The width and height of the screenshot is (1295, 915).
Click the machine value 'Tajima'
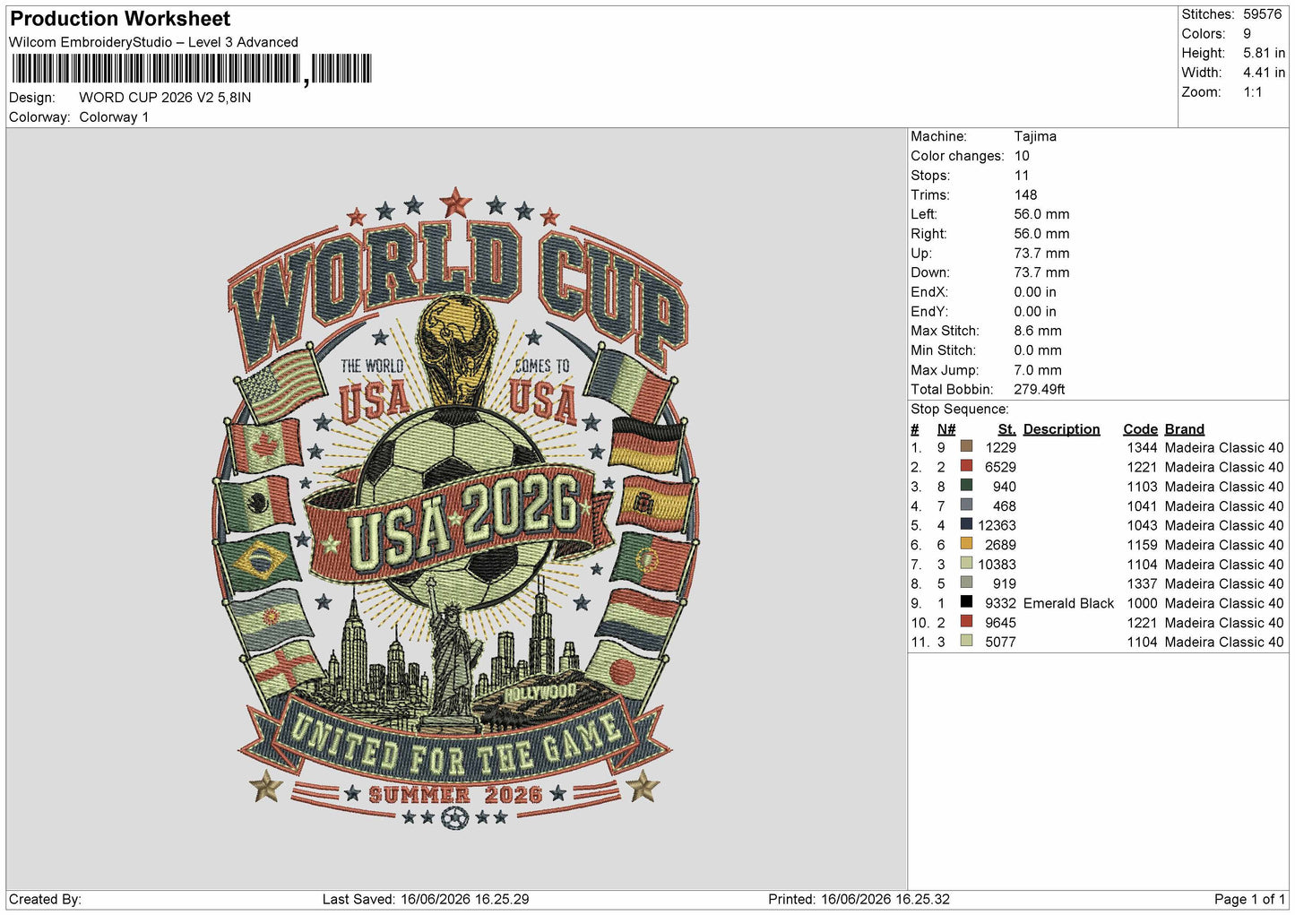click(x=1035, y=136)
